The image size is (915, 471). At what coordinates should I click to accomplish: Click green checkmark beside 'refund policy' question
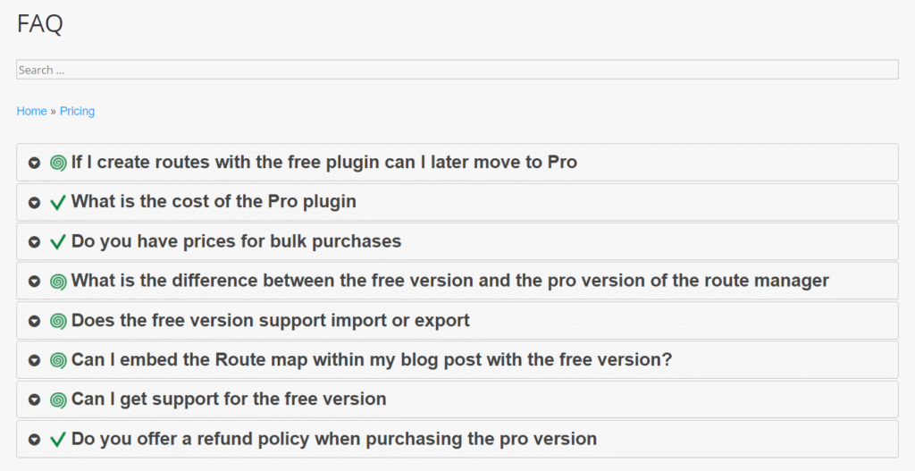[x=58, y=440]
